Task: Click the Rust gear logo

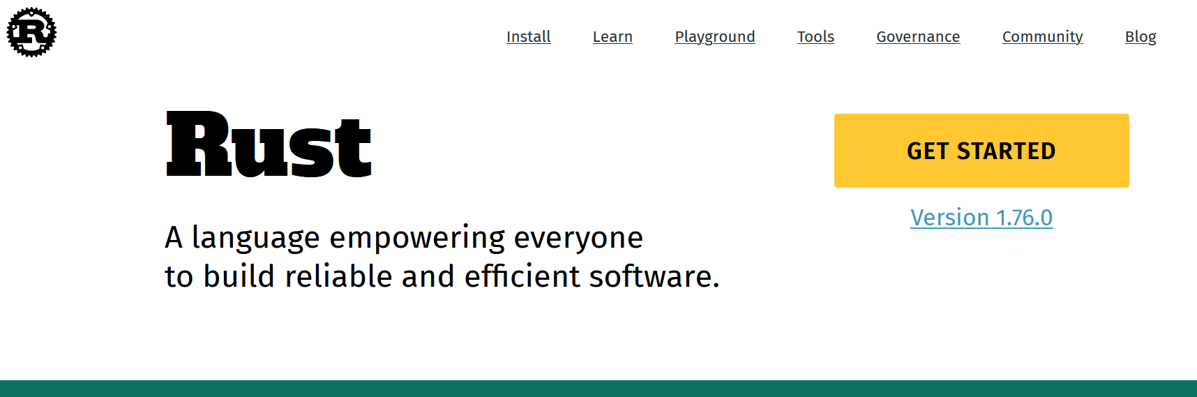Action: point(31,32)
